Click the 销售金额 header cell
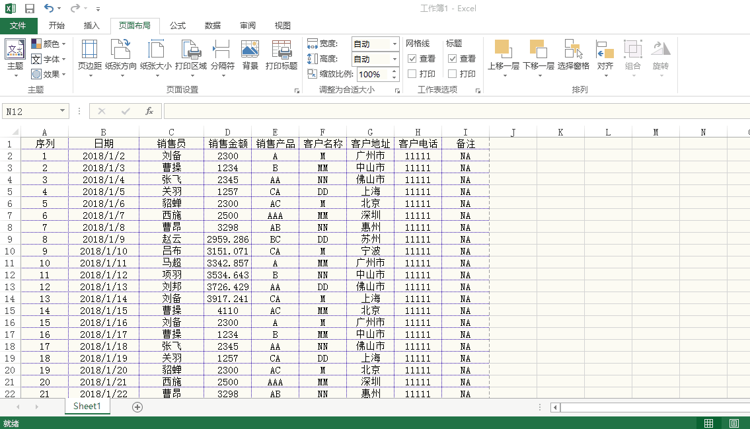 pos(228,143)
